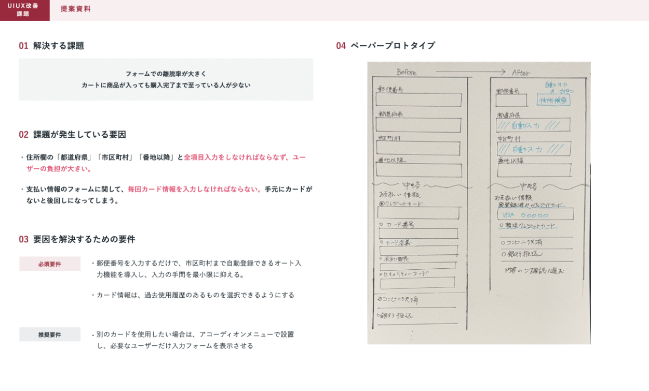Click the gray problem statement box
Image resolution: width=649 pixels, height=391 pixels.
click(x=166, y=80)
